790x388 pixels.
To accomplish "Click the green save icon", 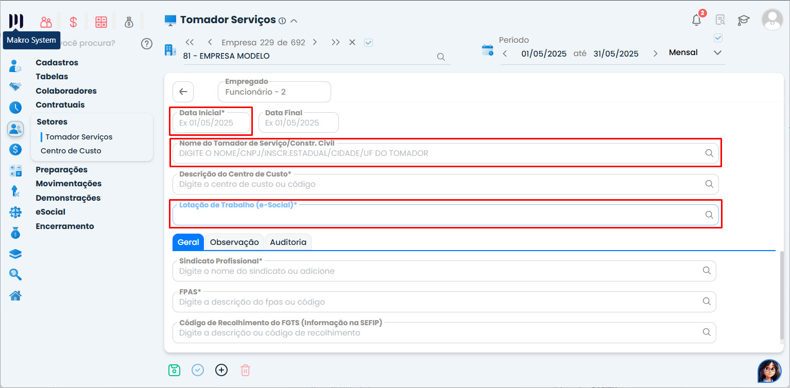I will click(175, 370).
